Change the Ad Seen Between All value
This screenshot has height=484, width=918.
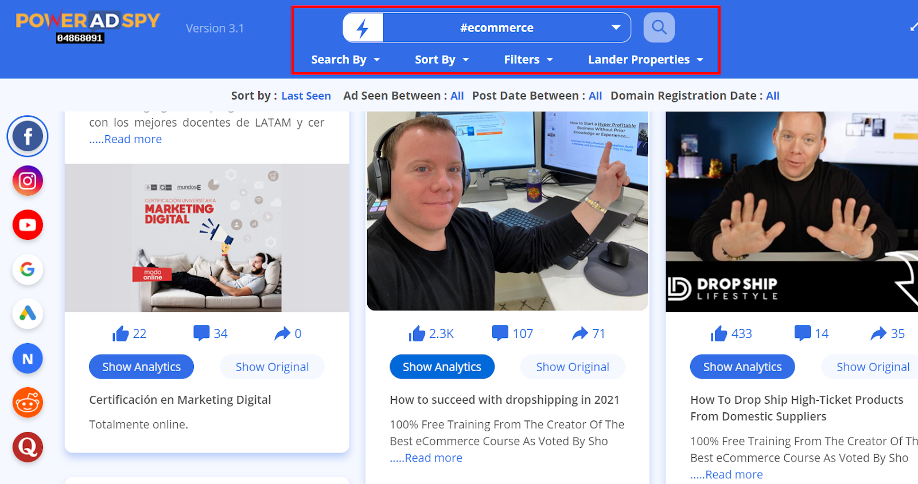click(457, 96)
